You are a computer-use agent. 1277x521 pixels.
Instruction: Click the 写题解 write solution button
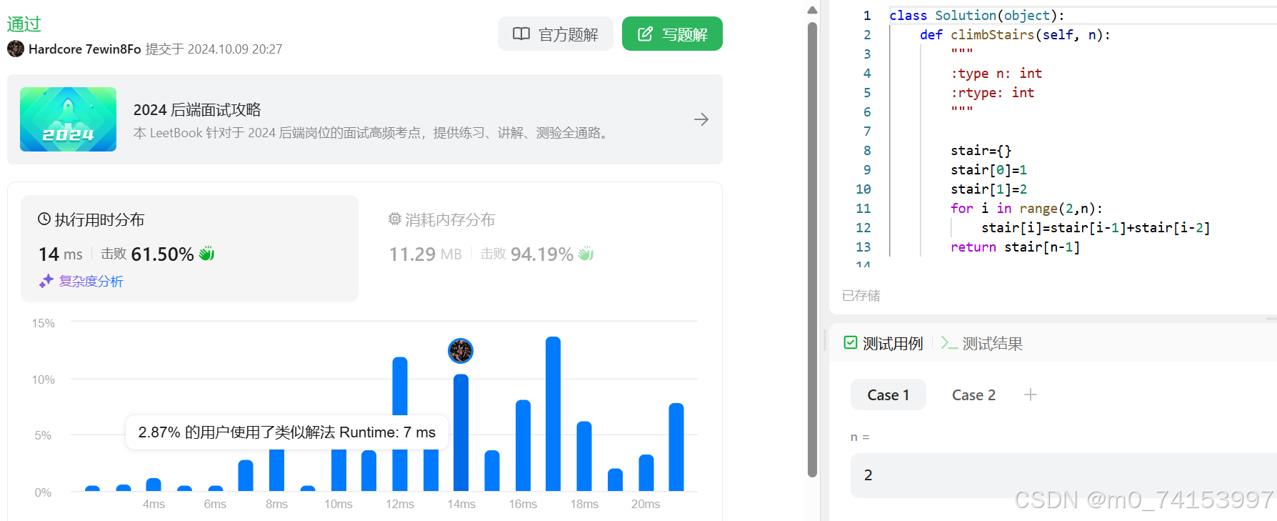pyautogui.click(x=672, y=34)
